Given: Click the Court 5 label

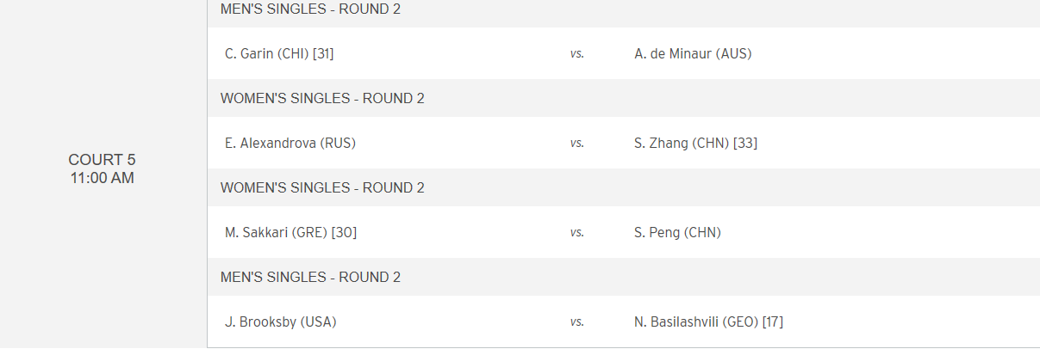Looking at the screenshot, I should pyautogui.click(x=103, y=160).
